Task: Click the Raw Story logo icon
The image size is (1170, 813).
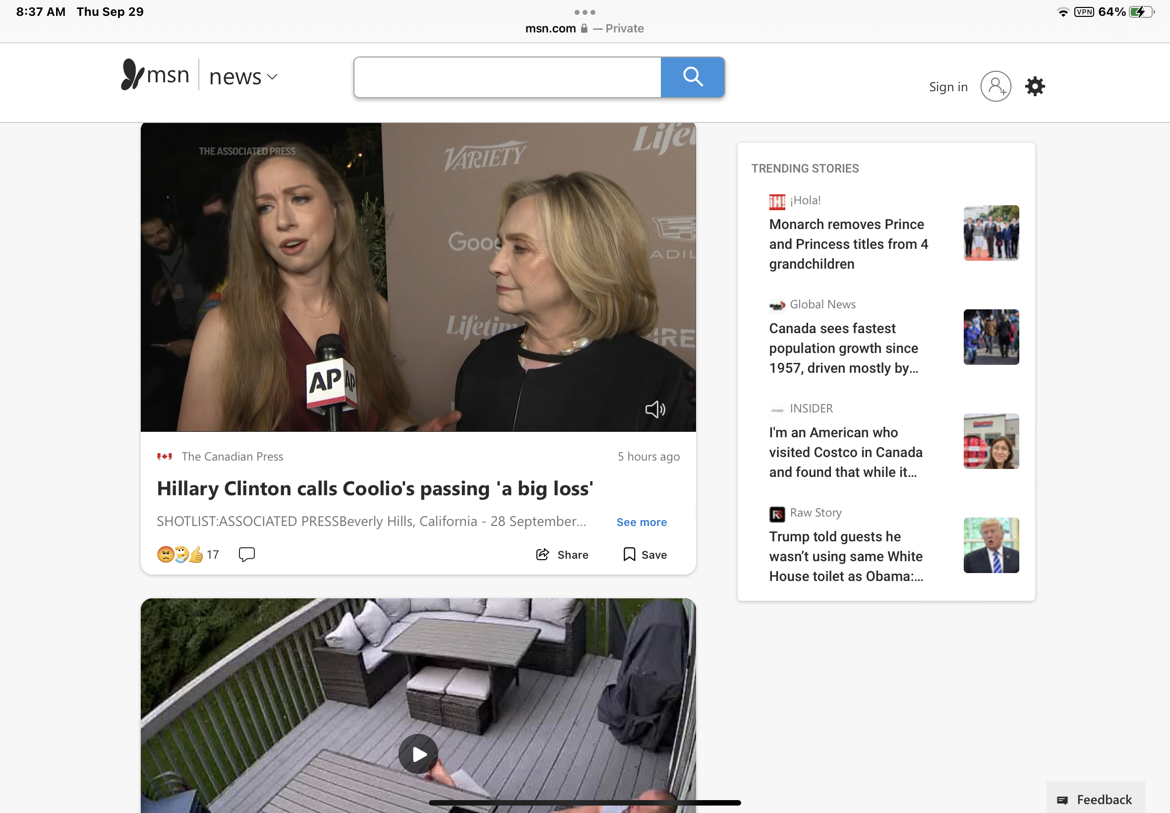Action: pos(777,514)
